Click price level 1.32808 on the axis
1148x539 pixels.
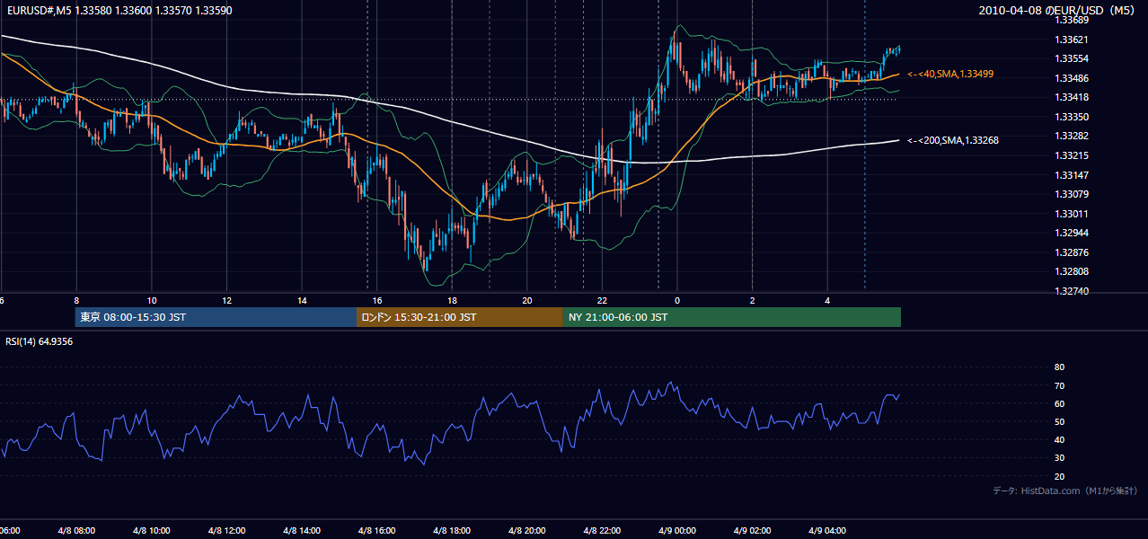1072,271
